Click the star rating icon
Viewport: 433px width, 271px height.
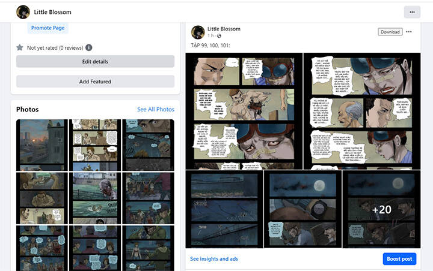20,47
